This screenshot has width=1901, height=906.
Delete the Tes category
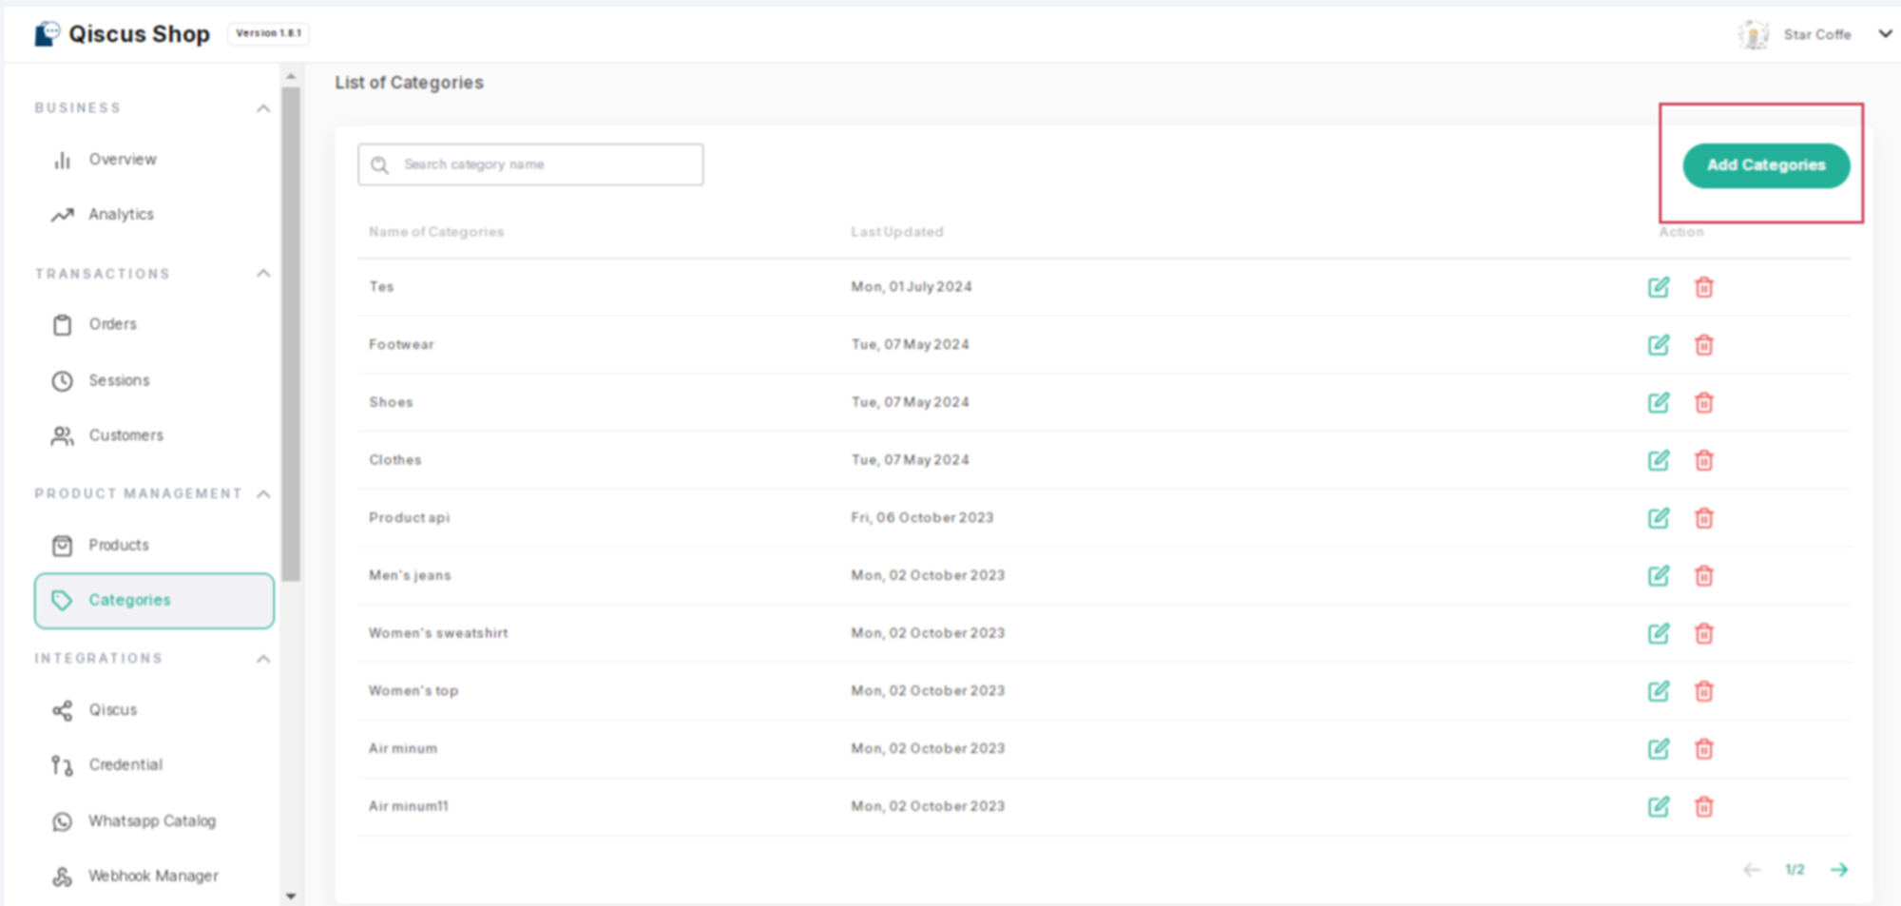[x=1704, y=287]
